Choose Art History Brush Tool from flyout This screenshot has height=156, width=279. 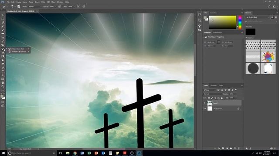tap(19, 52)
